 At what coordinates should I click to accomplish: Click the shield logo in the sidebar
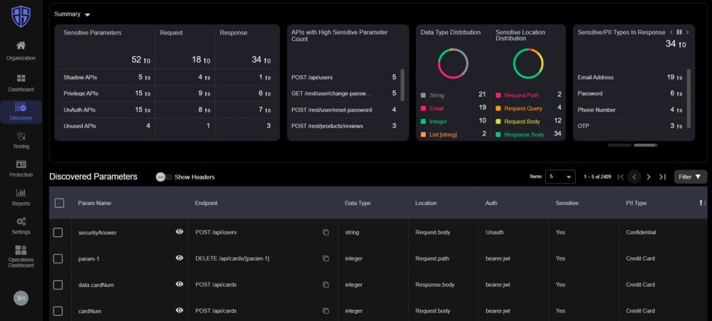20,17
